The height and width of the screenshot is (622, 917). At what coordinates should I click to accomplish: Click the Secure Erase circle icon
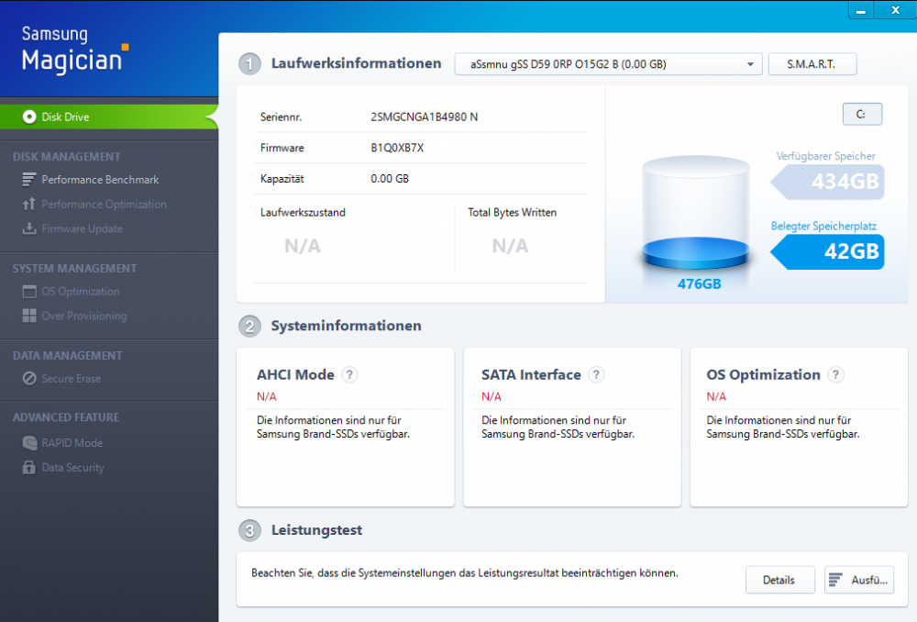[x=29, y=379]
